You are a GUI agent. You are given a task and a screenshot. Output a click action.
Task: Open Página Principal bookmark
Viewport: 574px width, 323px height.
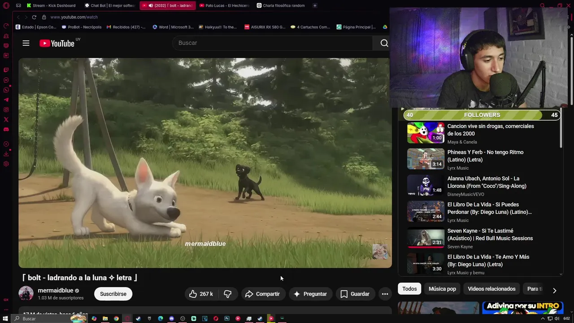[356, 27]
